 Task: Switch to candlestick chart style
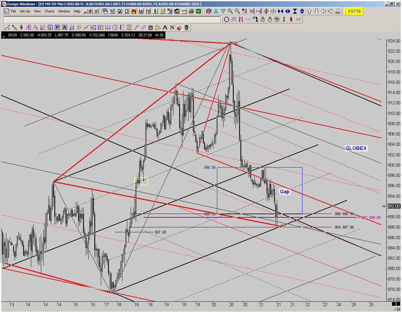click(x=291, y=19)
